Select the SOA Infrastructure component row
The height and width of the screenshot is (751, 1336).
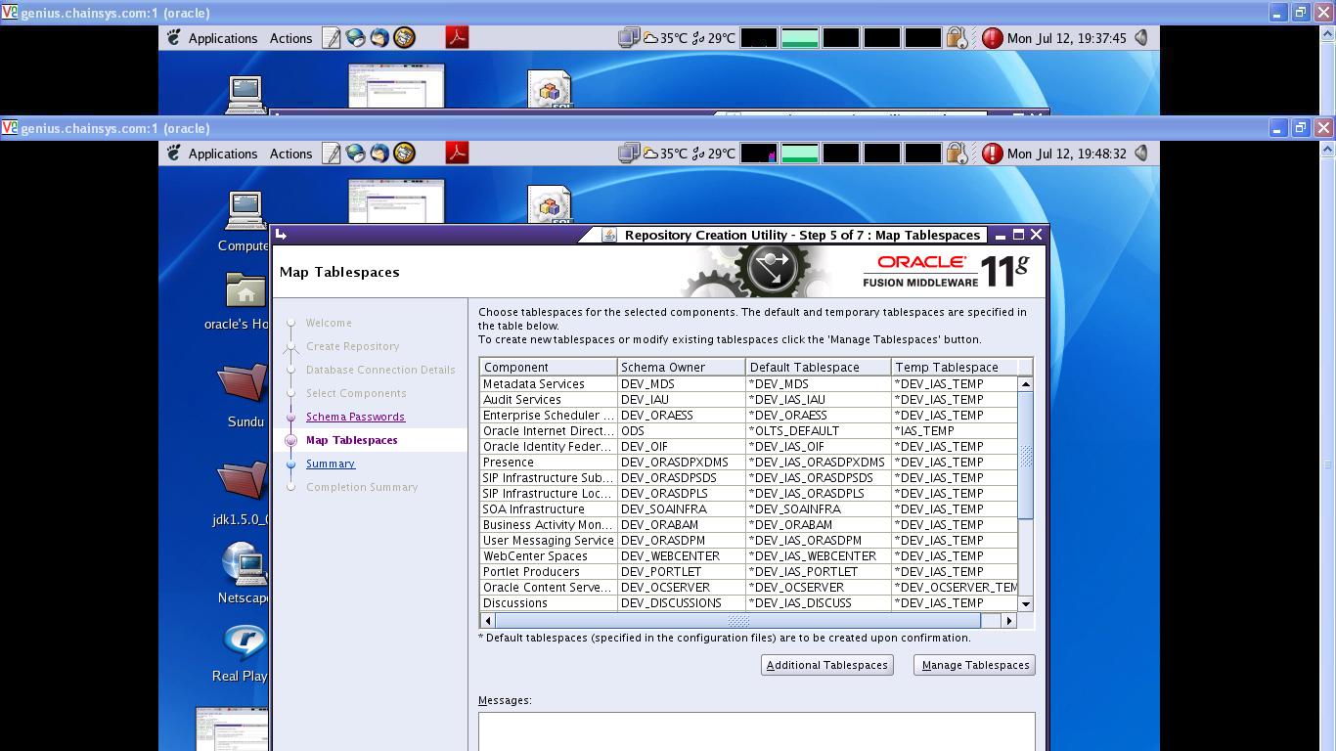[749, 509]
